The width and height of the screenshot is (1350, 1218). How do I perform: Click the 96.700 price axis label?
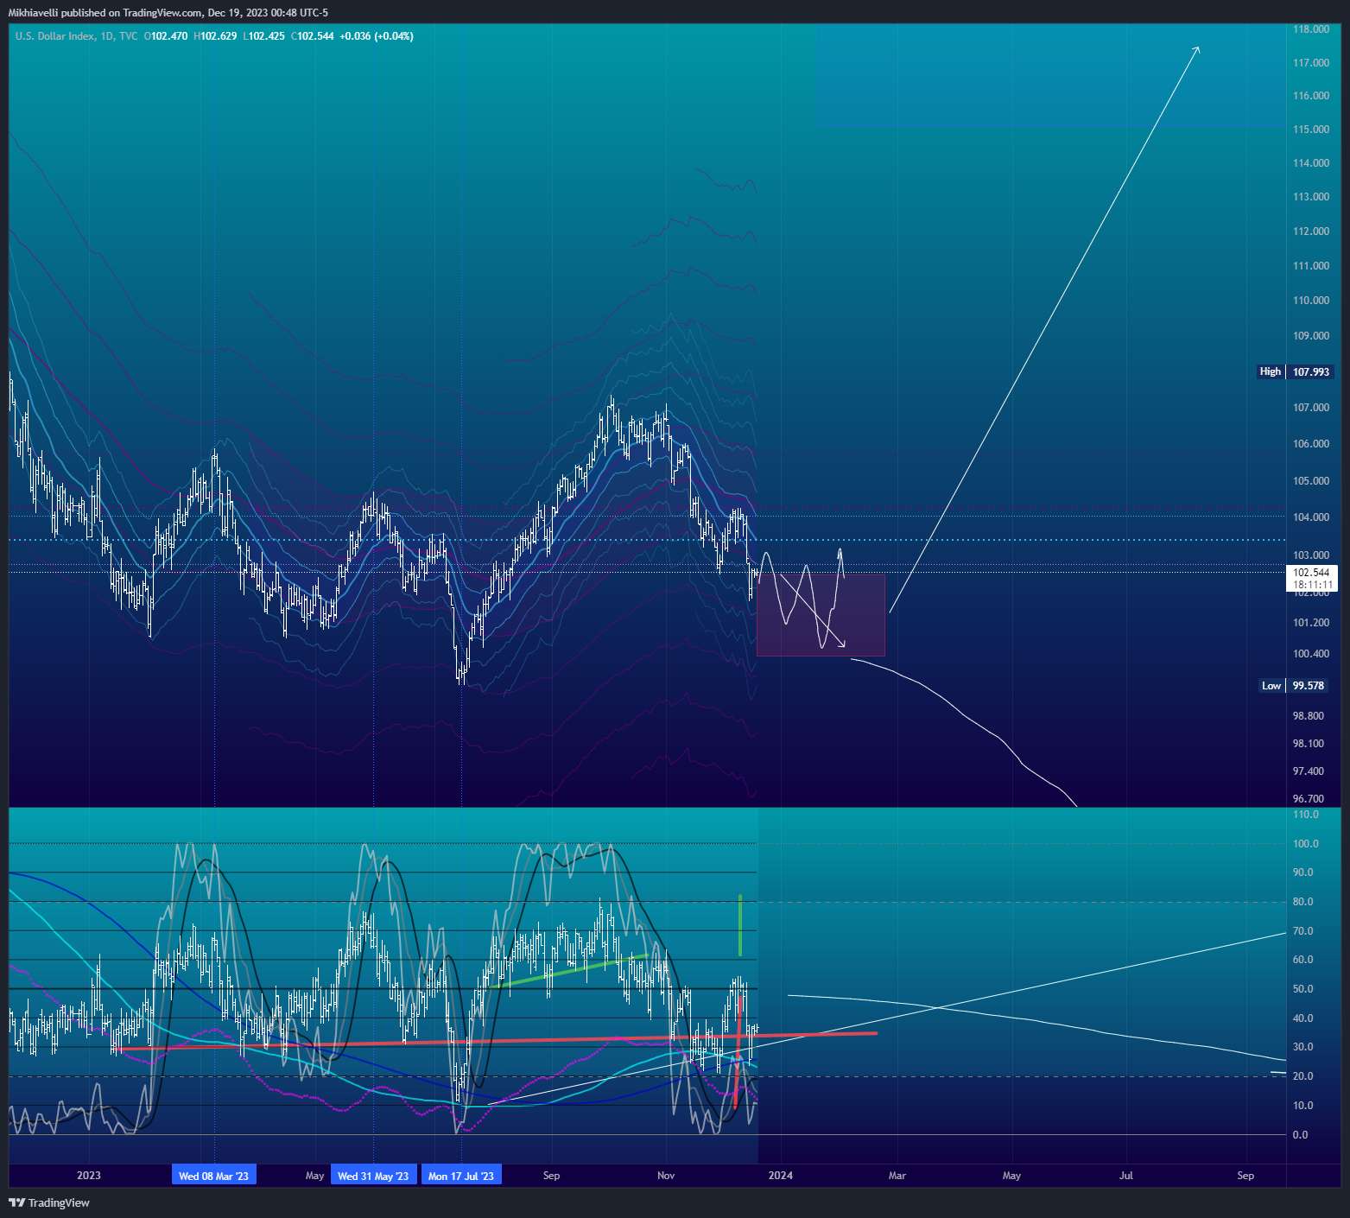(x=1309, y=799)
